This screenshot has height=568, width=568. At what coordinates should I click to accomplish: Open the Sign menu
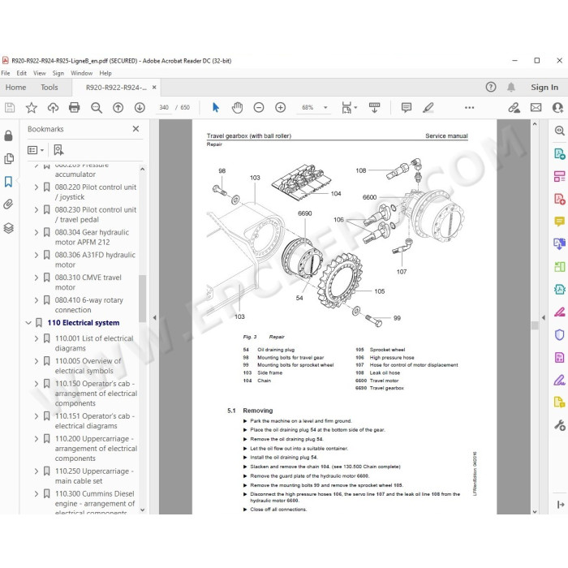(x=58, y=73)
